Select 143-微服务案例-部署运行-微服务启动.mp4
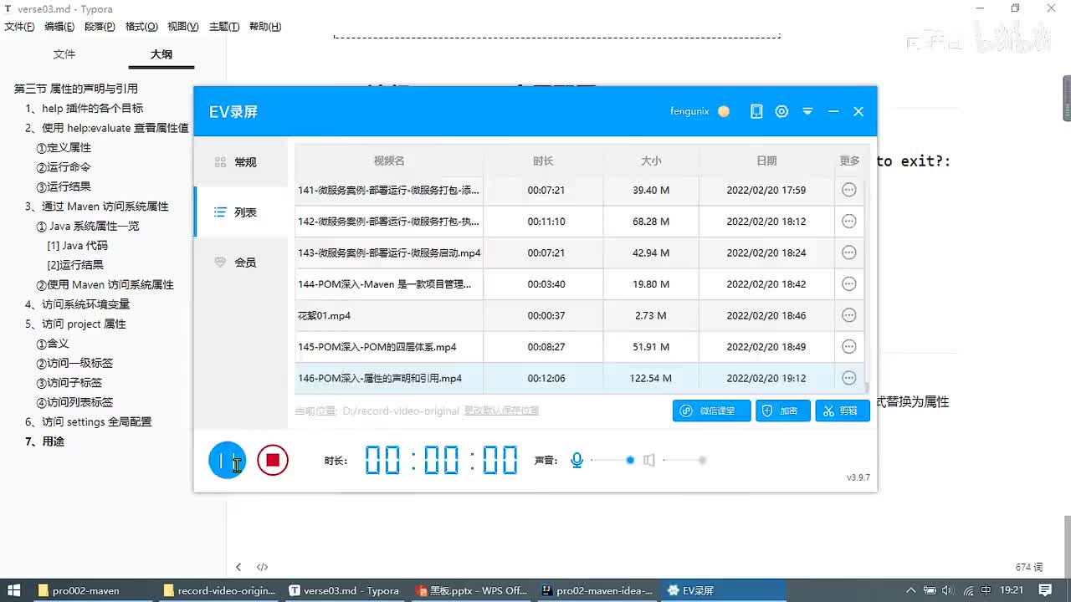 [x=579, y=253]
